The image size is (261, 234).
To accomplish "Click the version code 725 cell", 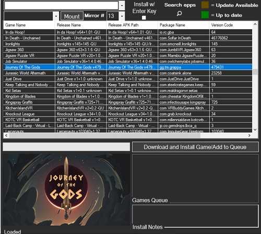I will tap(231, 102).
